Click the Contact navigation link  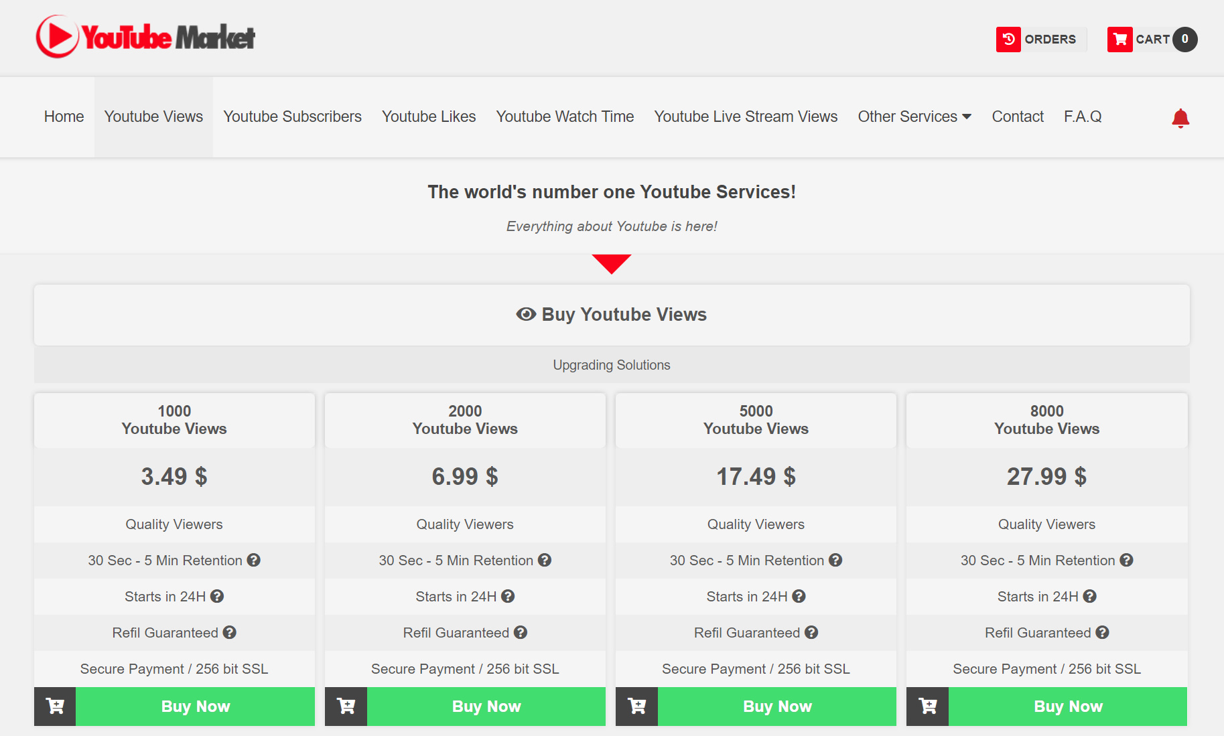click(x=1017, y=117)
